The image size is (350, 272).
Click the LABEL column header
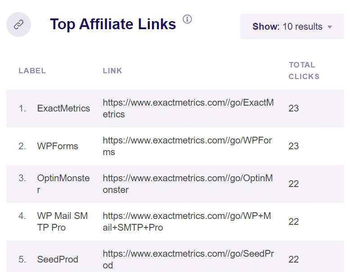tap(32, 71)
